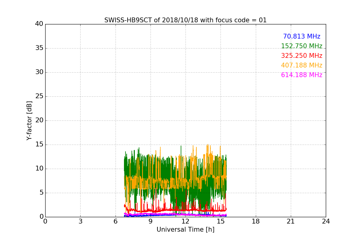Click the x-axis tick label '24'
The height and width of the screenshot is (241, 362).
pos(326,221)
